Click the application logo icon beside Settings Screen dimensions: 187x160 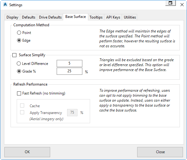(x=5, y=5)
